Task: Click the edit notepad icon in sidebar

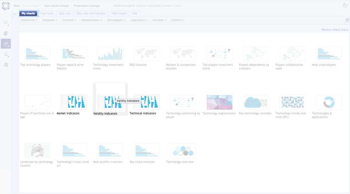Action: [x=6, y=33]
